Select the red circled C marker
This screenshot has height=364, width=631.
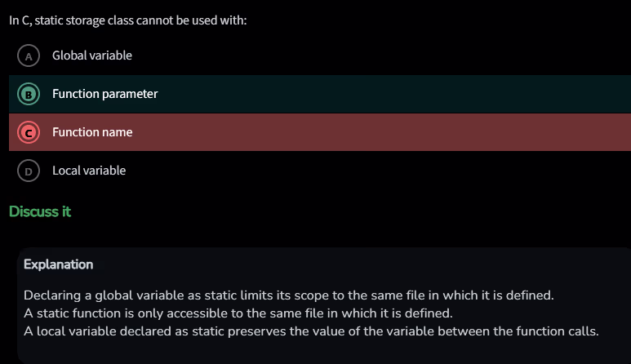(x=29, y=132)
